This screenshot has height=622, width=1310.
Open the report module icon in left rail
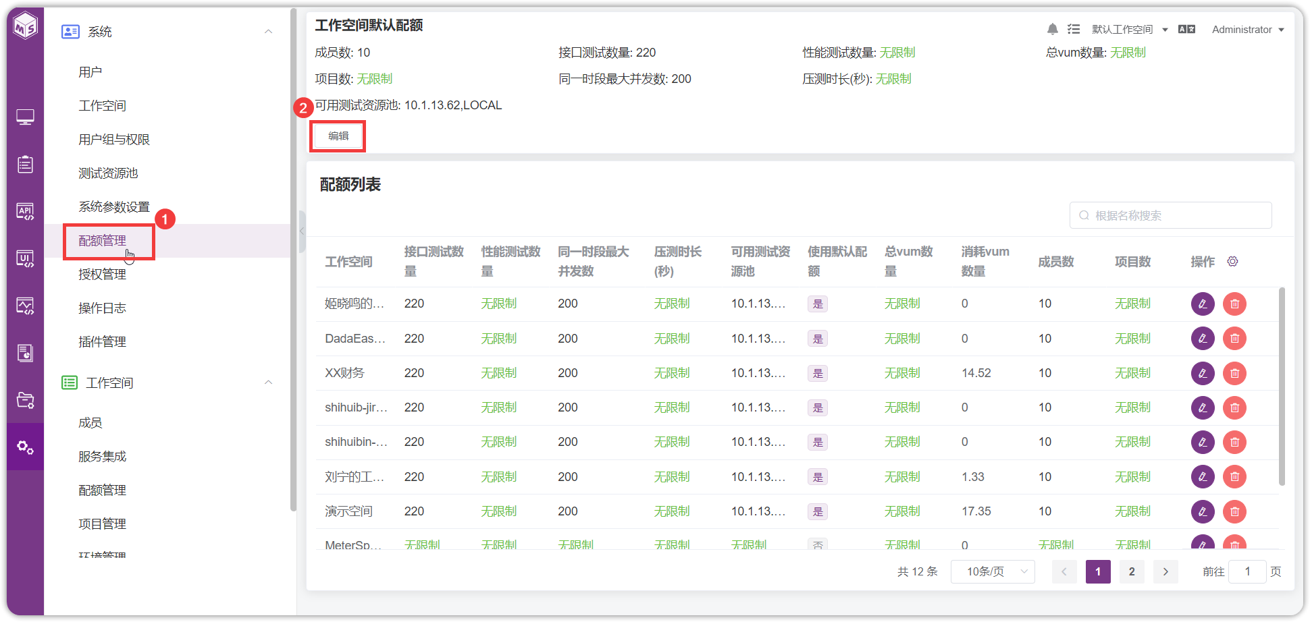(x=25, y=353)
